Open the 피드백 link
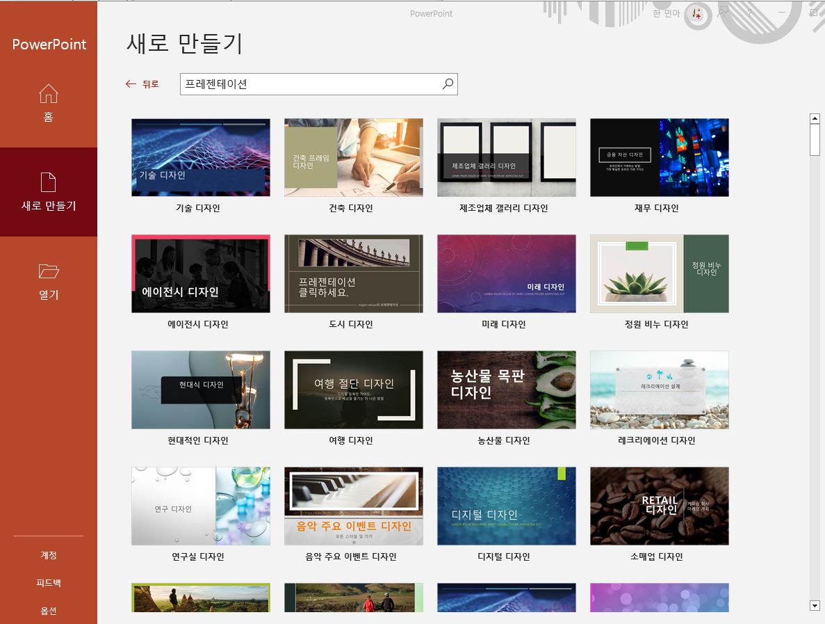825x624 pixels. 48,583
